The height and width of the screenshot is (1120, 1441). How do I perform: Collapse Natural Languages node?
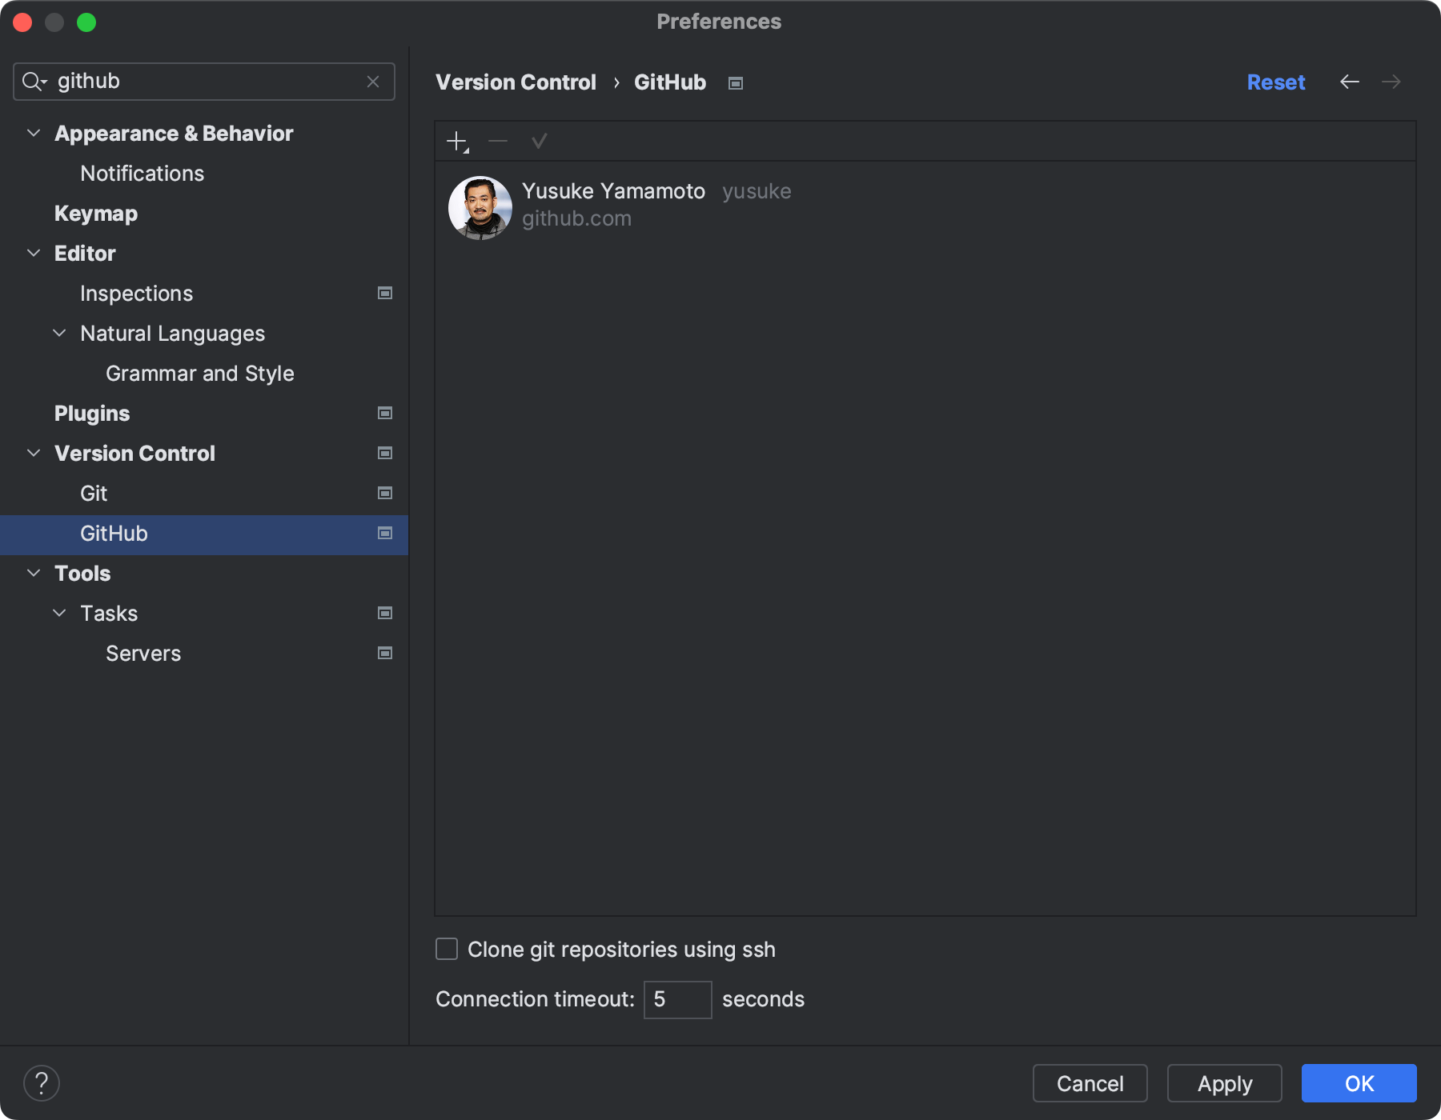(x=59, y=333)
